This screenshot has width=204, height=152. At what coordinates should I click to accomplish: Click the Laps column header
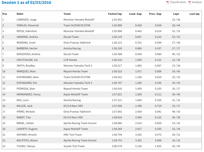pyautogui.click(x=176, y=14)
